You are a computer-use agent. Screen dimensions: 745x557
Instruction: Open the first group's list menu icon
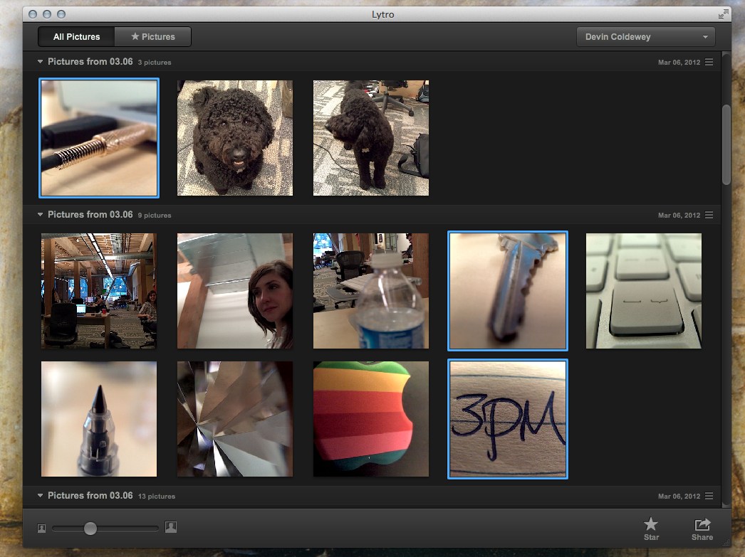(709, 63)
